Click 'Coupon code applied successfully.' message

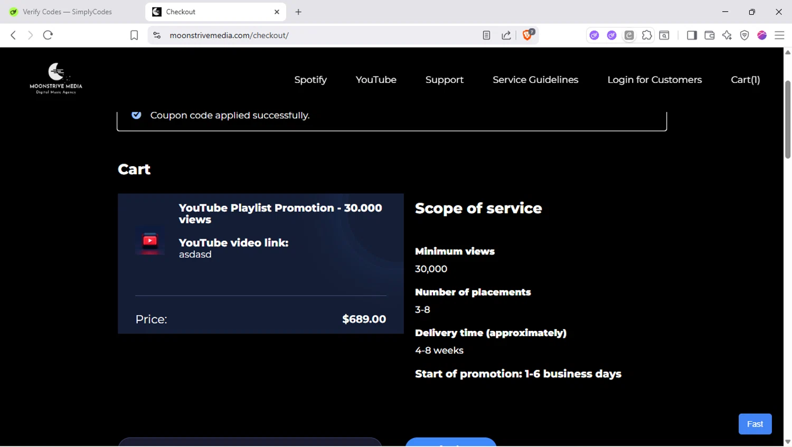(x=230, y=115)
